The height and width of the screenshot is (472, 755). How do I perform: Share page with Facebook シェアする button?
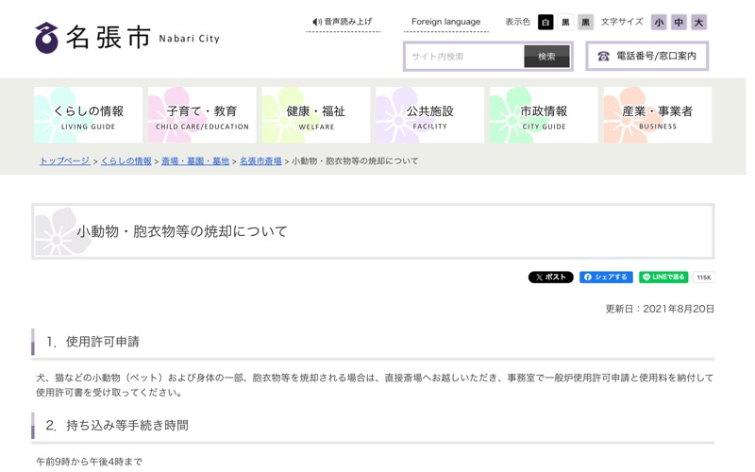click(x=606, y=277)
